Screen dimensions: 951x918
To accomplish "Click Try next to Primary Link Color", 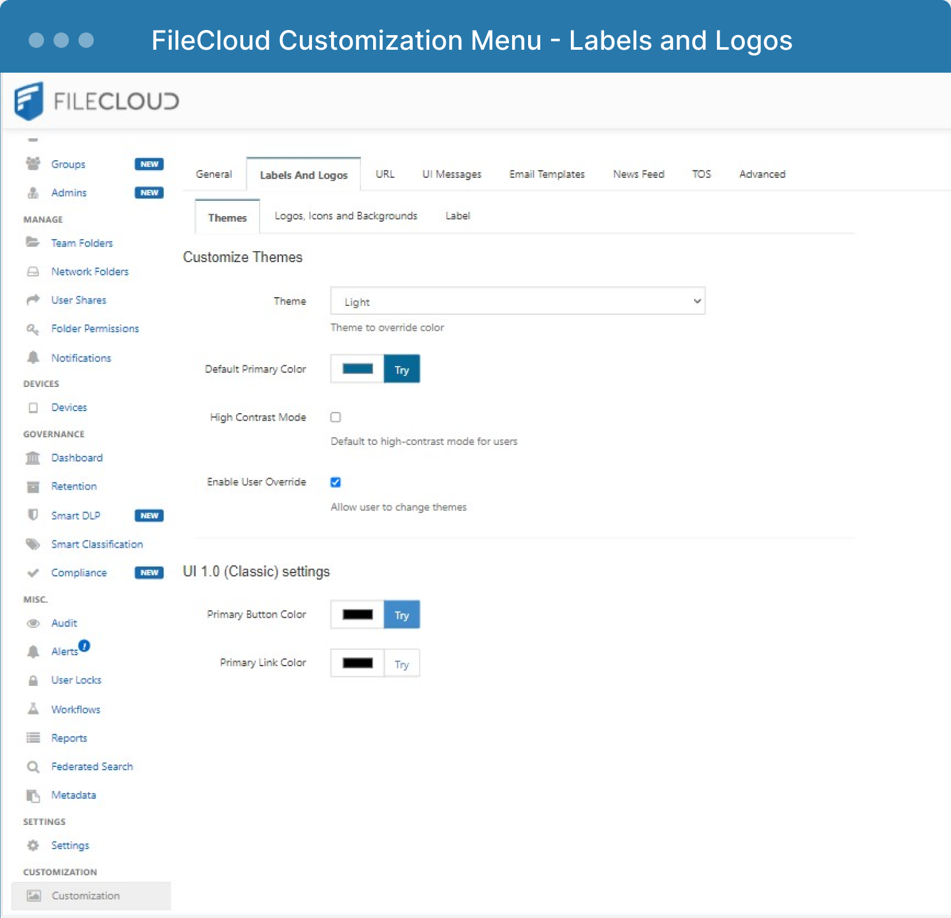I will pyautogui.click(x=402, y=664).
